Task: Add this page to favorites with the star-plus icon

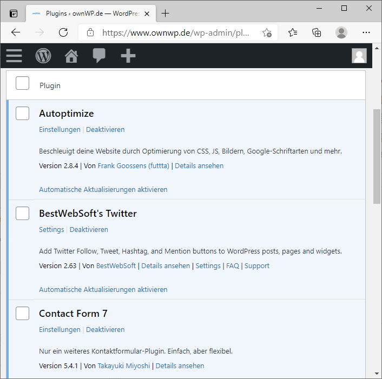Action: tap(267, 32)
